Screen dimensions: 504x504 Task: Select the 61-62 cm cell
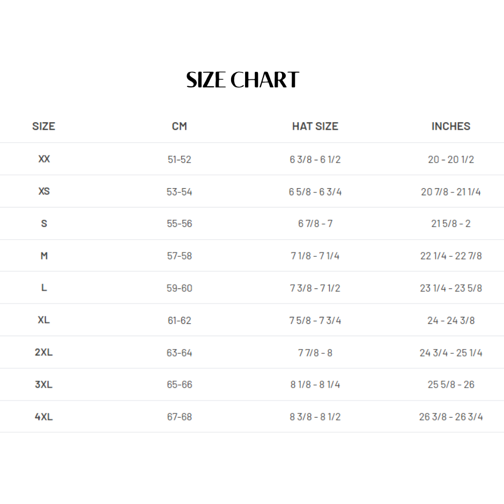[179, 320]
